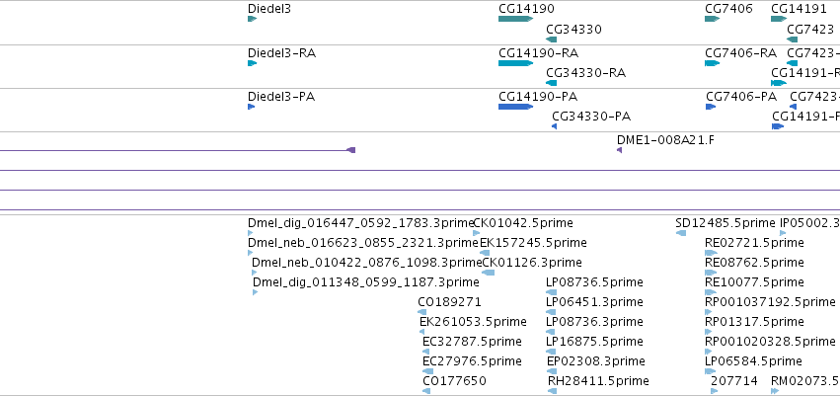Image resolution: width=840 pixels, height=396 pixels.
Task: Click the CG34330-PA protein label
Action: click(x=591, y=117)
